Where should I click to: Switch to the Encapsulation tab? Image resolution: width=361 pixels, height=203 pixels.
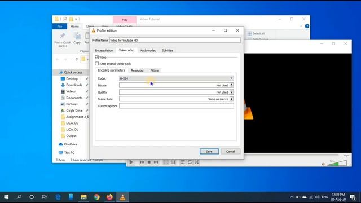coord(104,50)
